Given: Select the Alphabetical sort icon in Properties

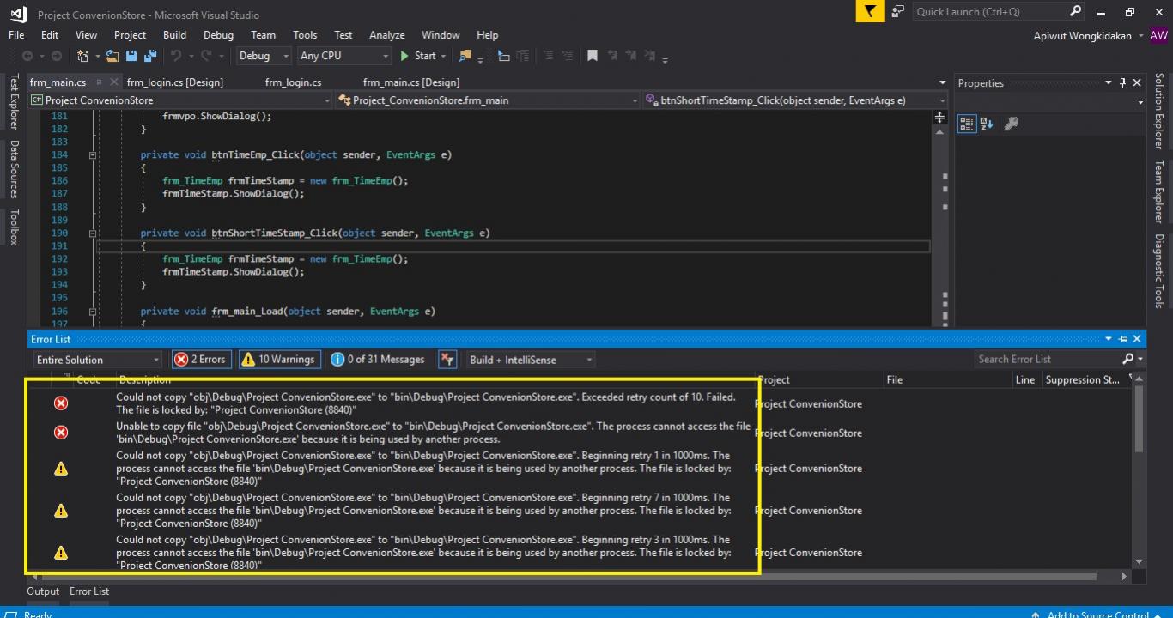Looking at the screenshot, I should click(987, 124).
